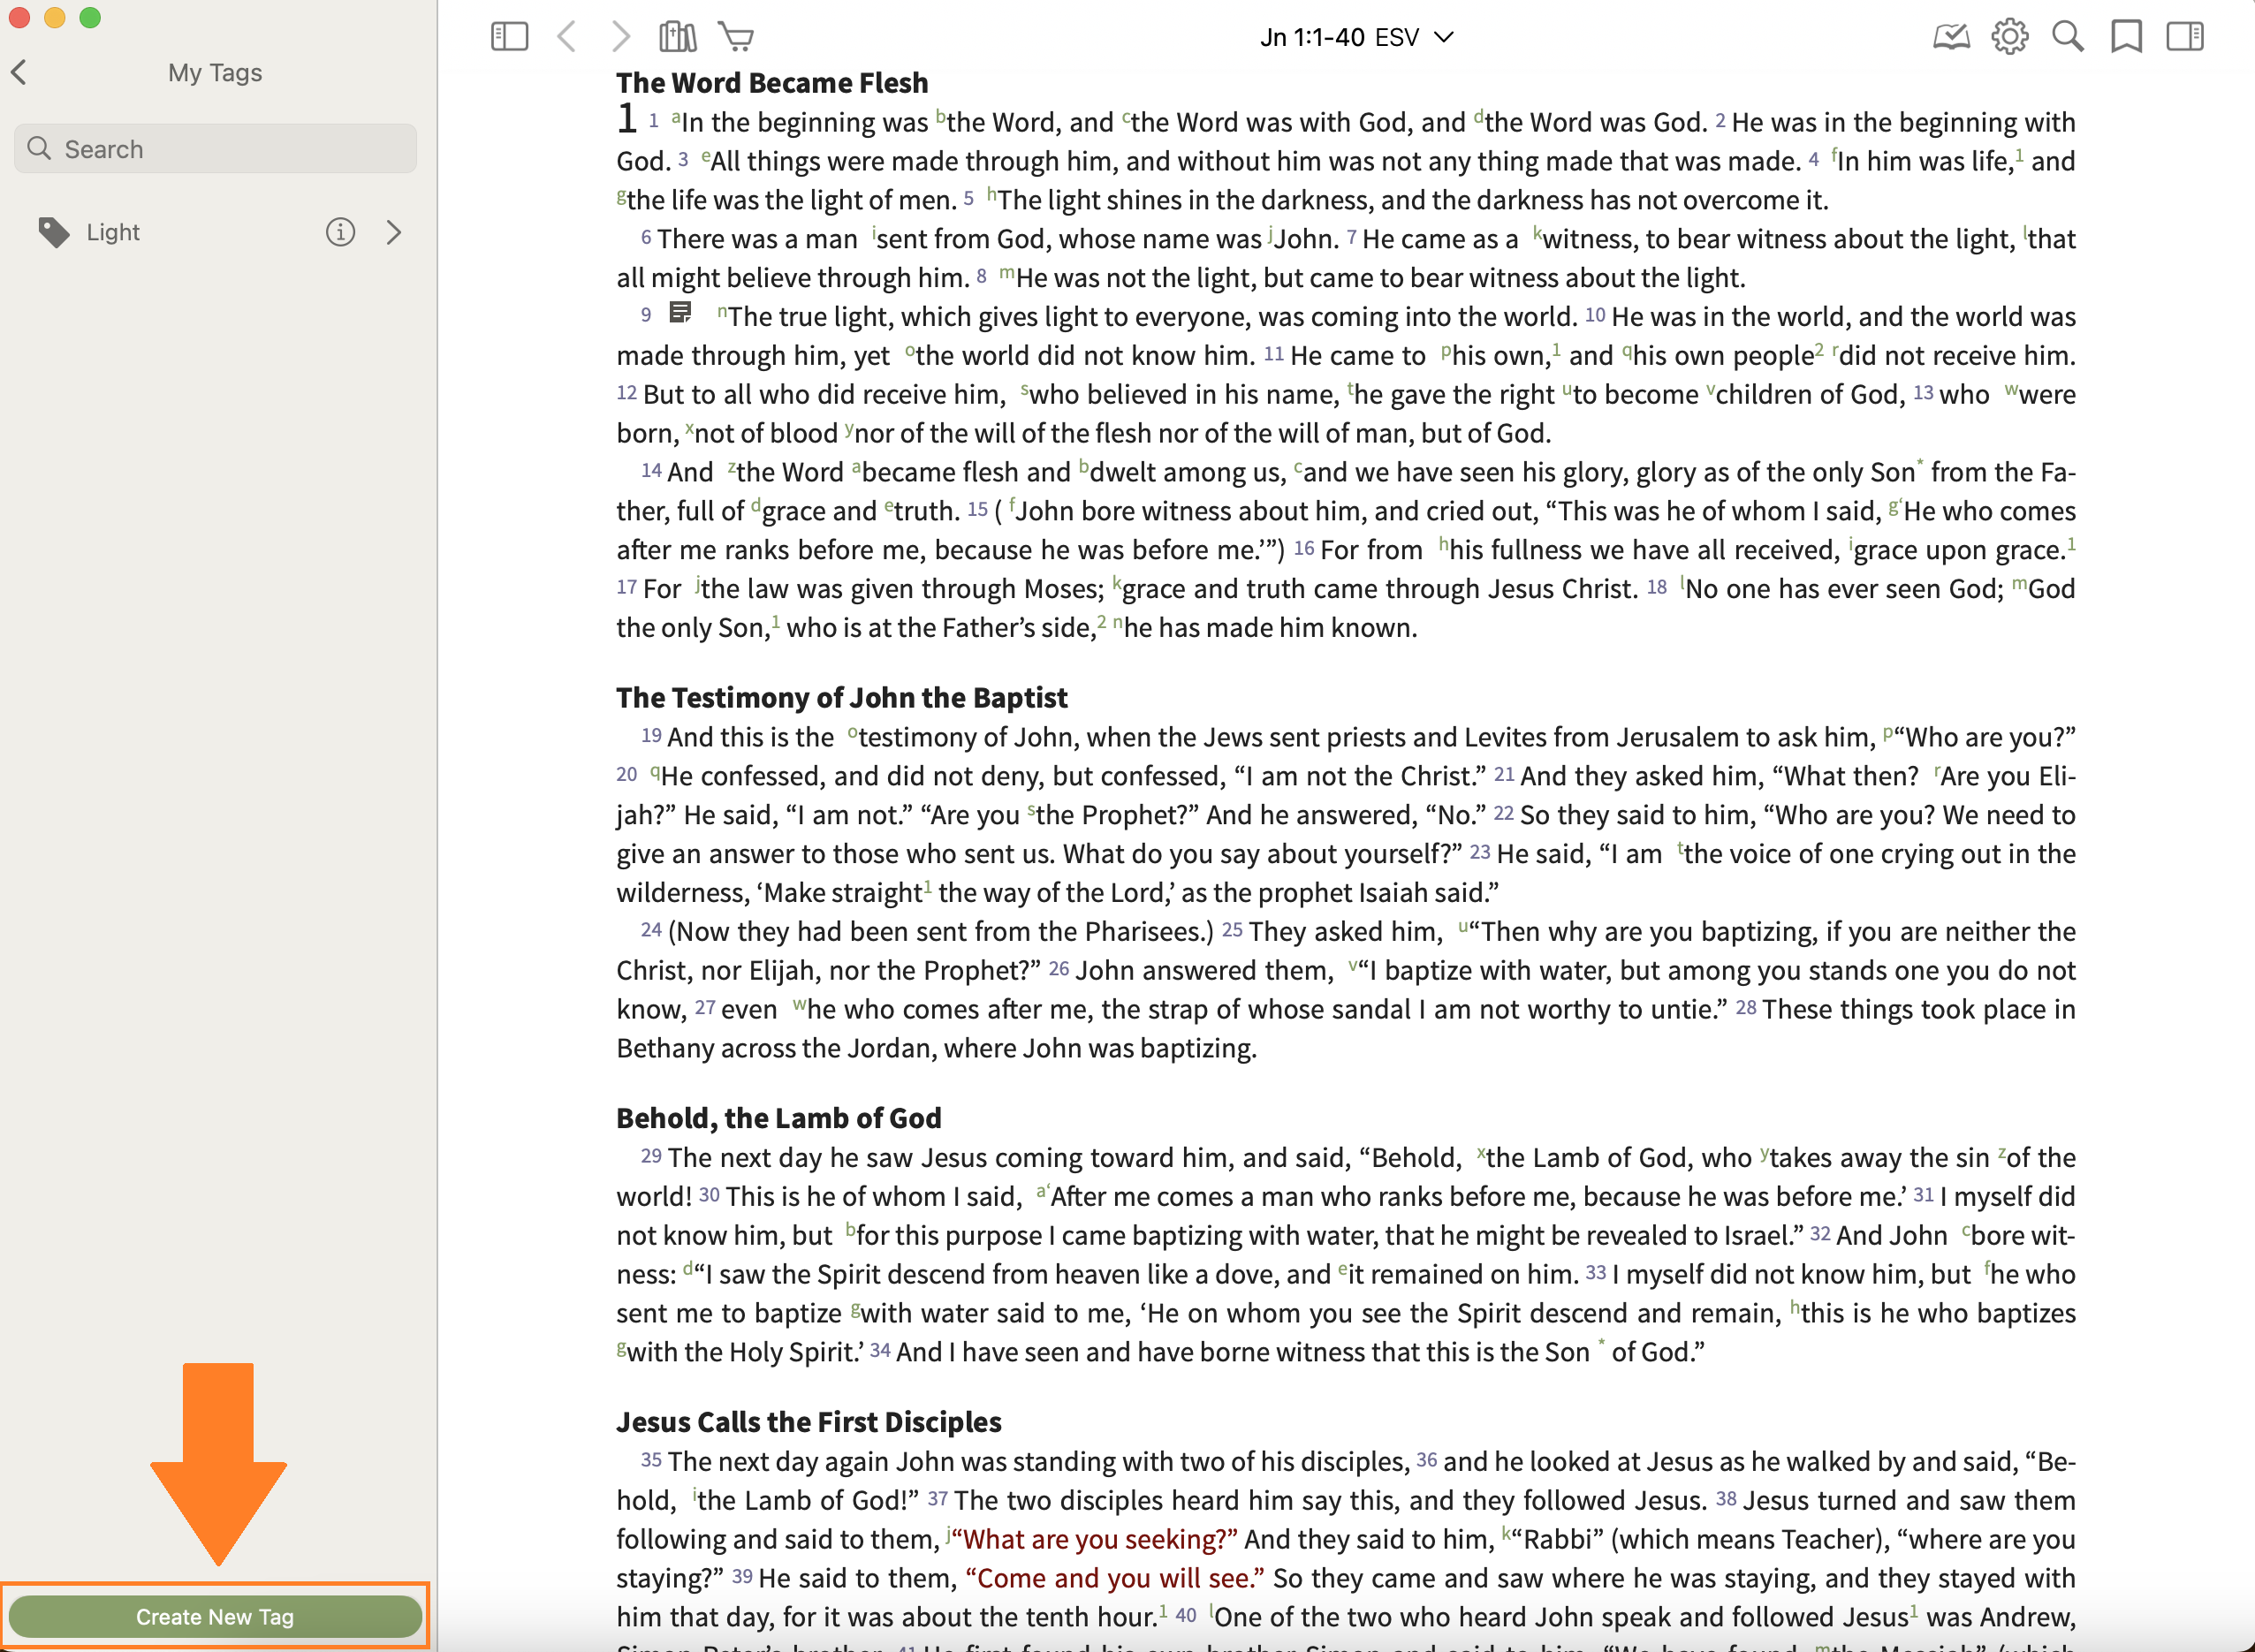Go back from My Tags panel

[19, 72]
